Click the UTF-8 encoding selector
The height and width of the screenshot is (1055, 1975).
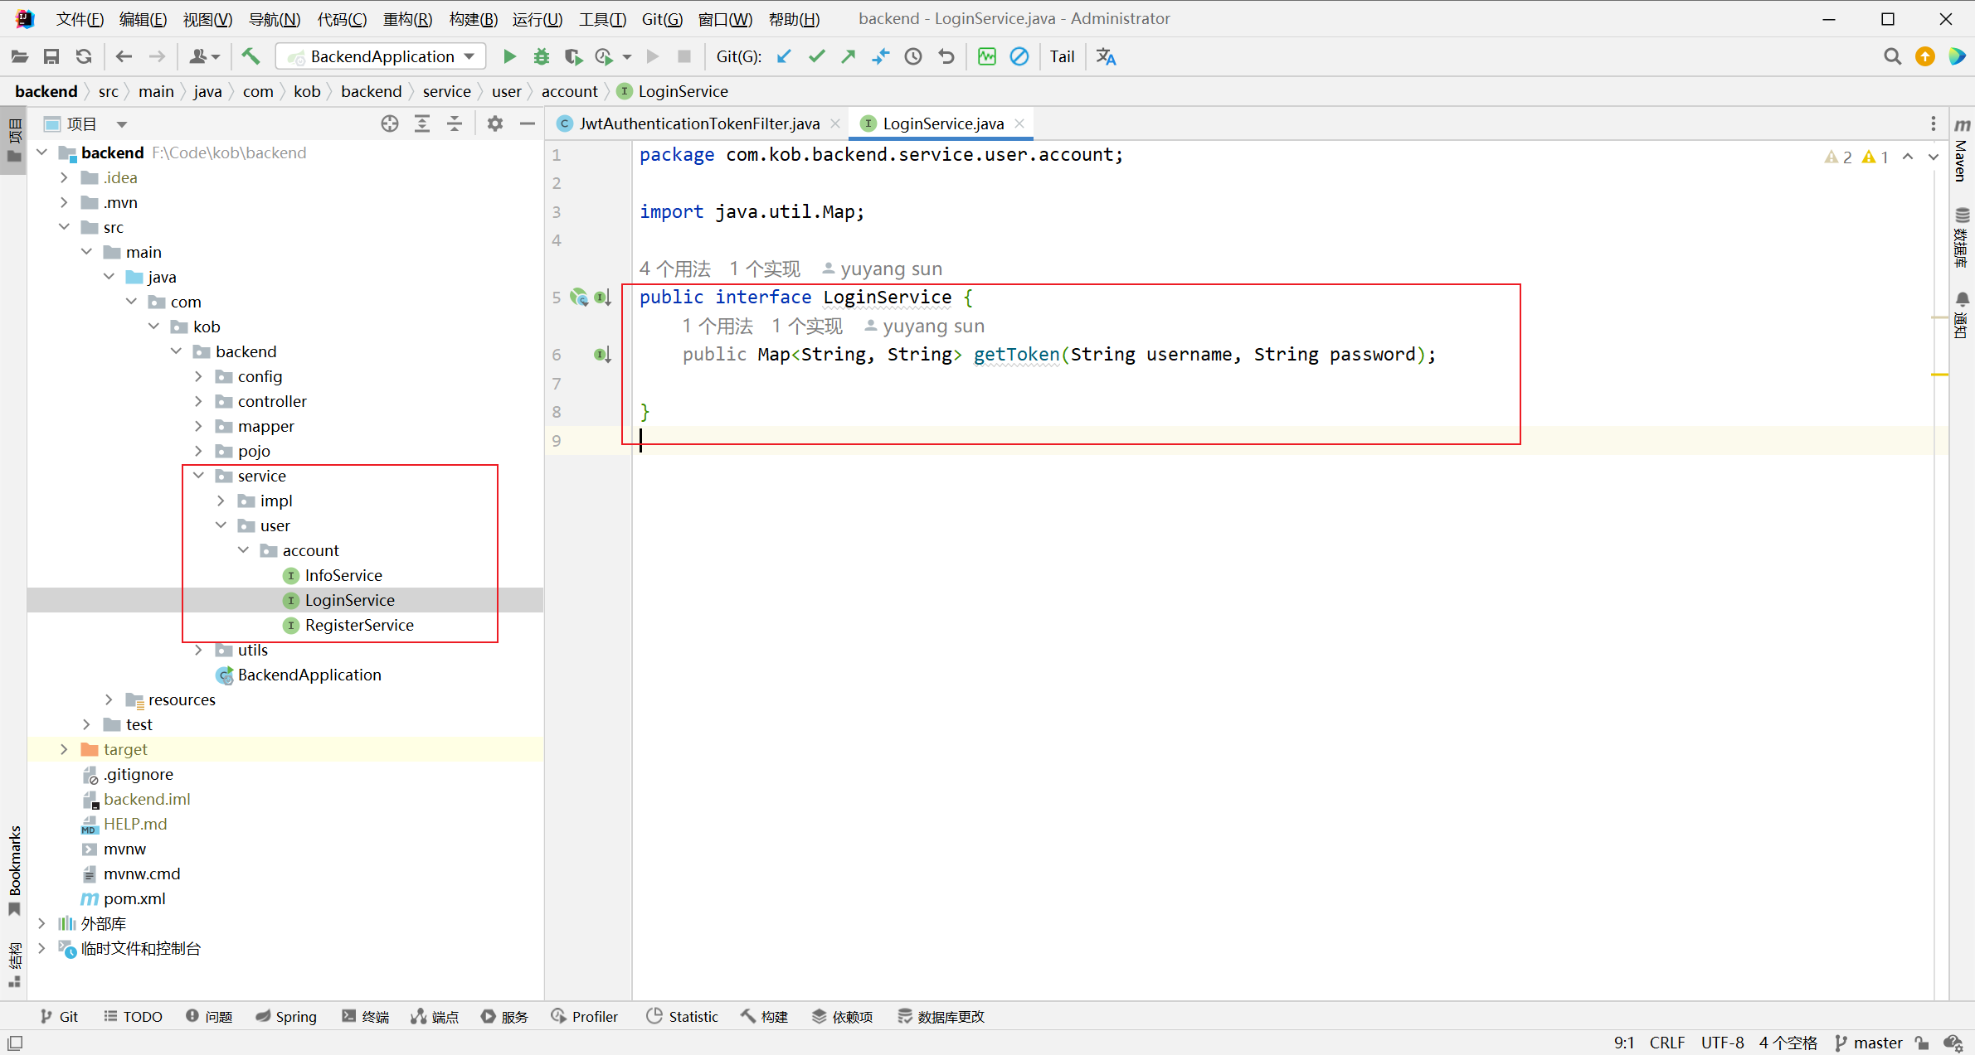pyautogui.click(x=1722, y=1043)
